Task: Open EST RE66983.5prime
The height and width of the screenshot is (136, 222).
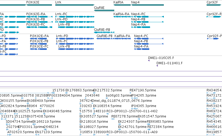Action: [160, 122]
